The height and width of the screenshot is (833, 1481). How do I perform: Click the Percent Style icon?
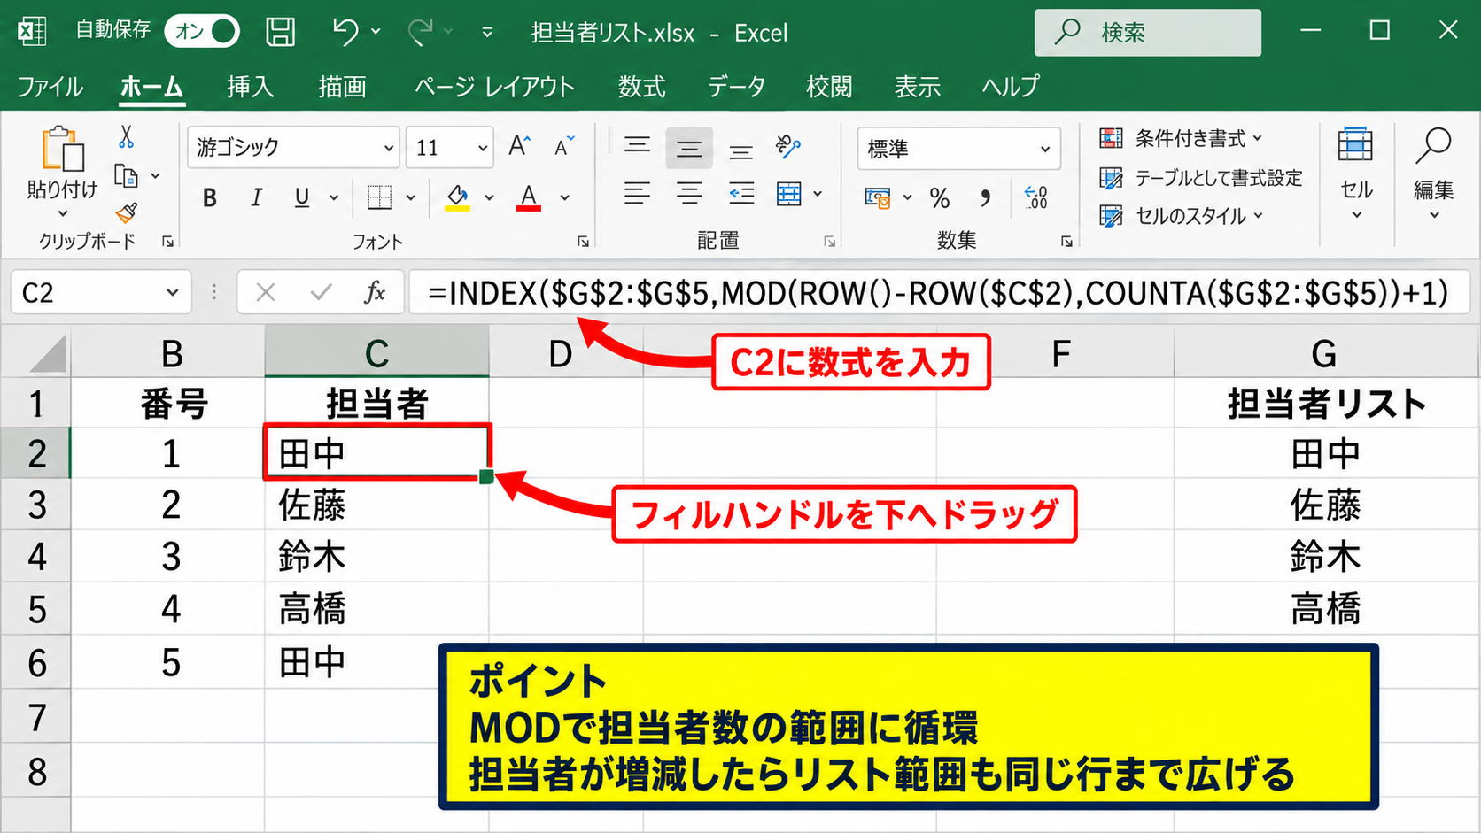(x=940, y=197)
